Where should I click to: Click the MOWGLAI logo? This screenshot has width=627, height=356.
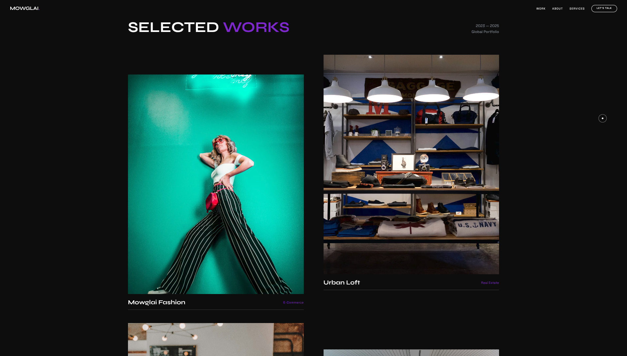click(24, 8)
